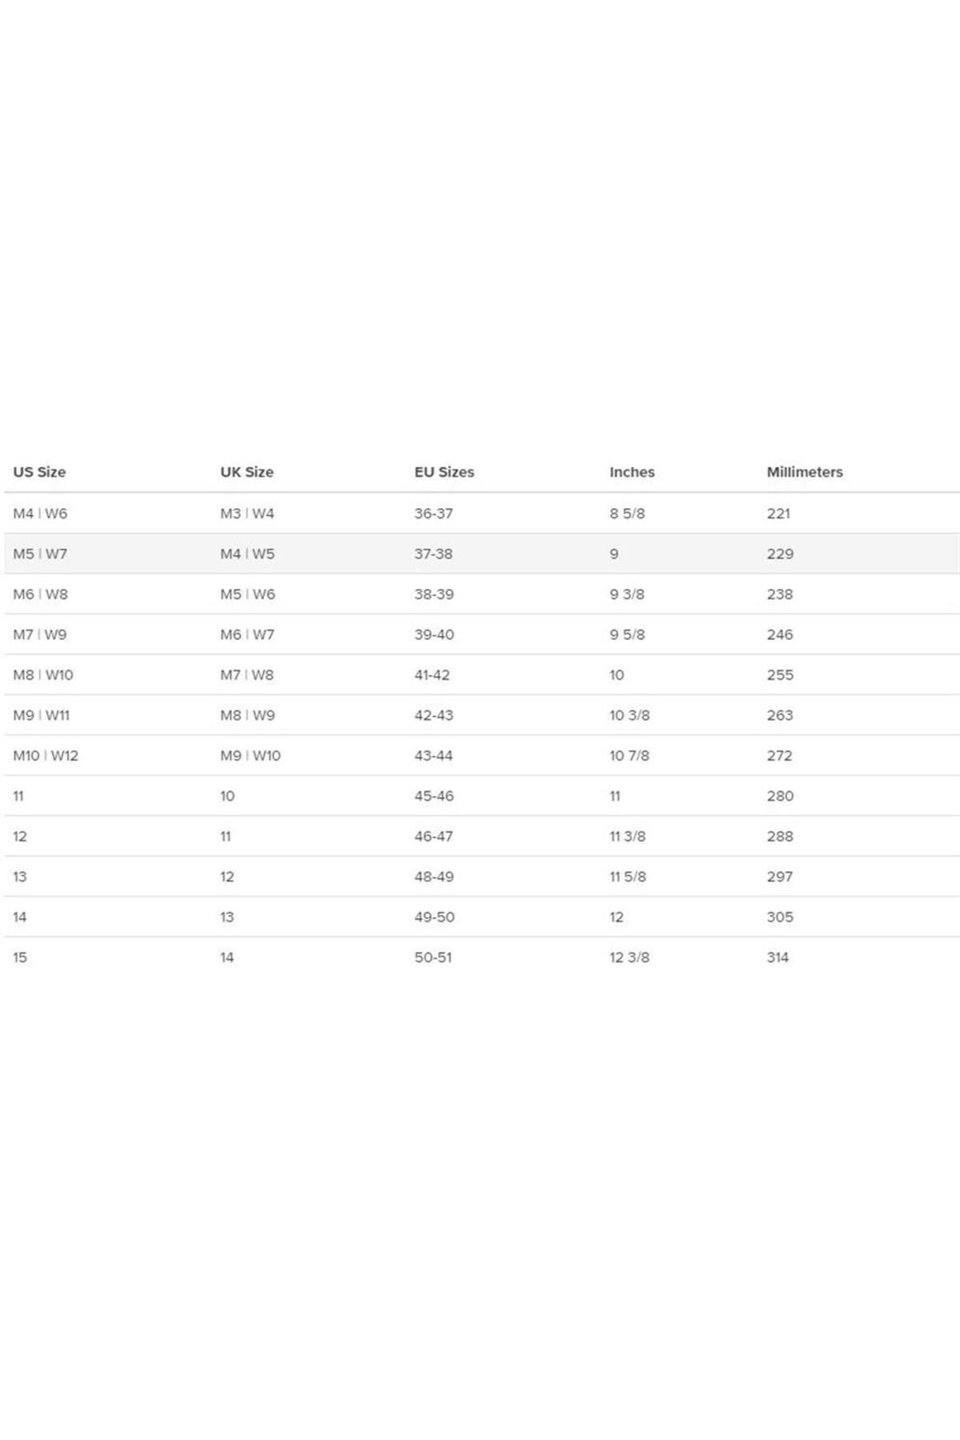This screenshot has height=1440, width=960.
Task: Click the 10 3/8 inches cell
Action: click(x=630, y=715)
